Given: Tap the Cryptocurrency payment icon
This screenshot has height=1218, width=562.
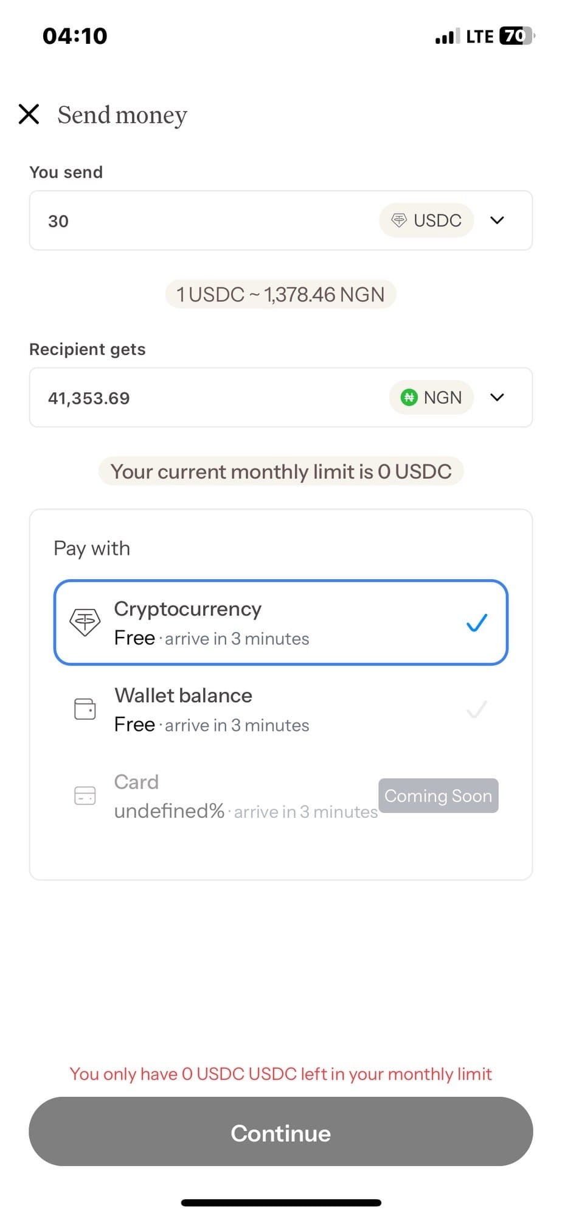Looking at the screenshot, I should (85, 622).
